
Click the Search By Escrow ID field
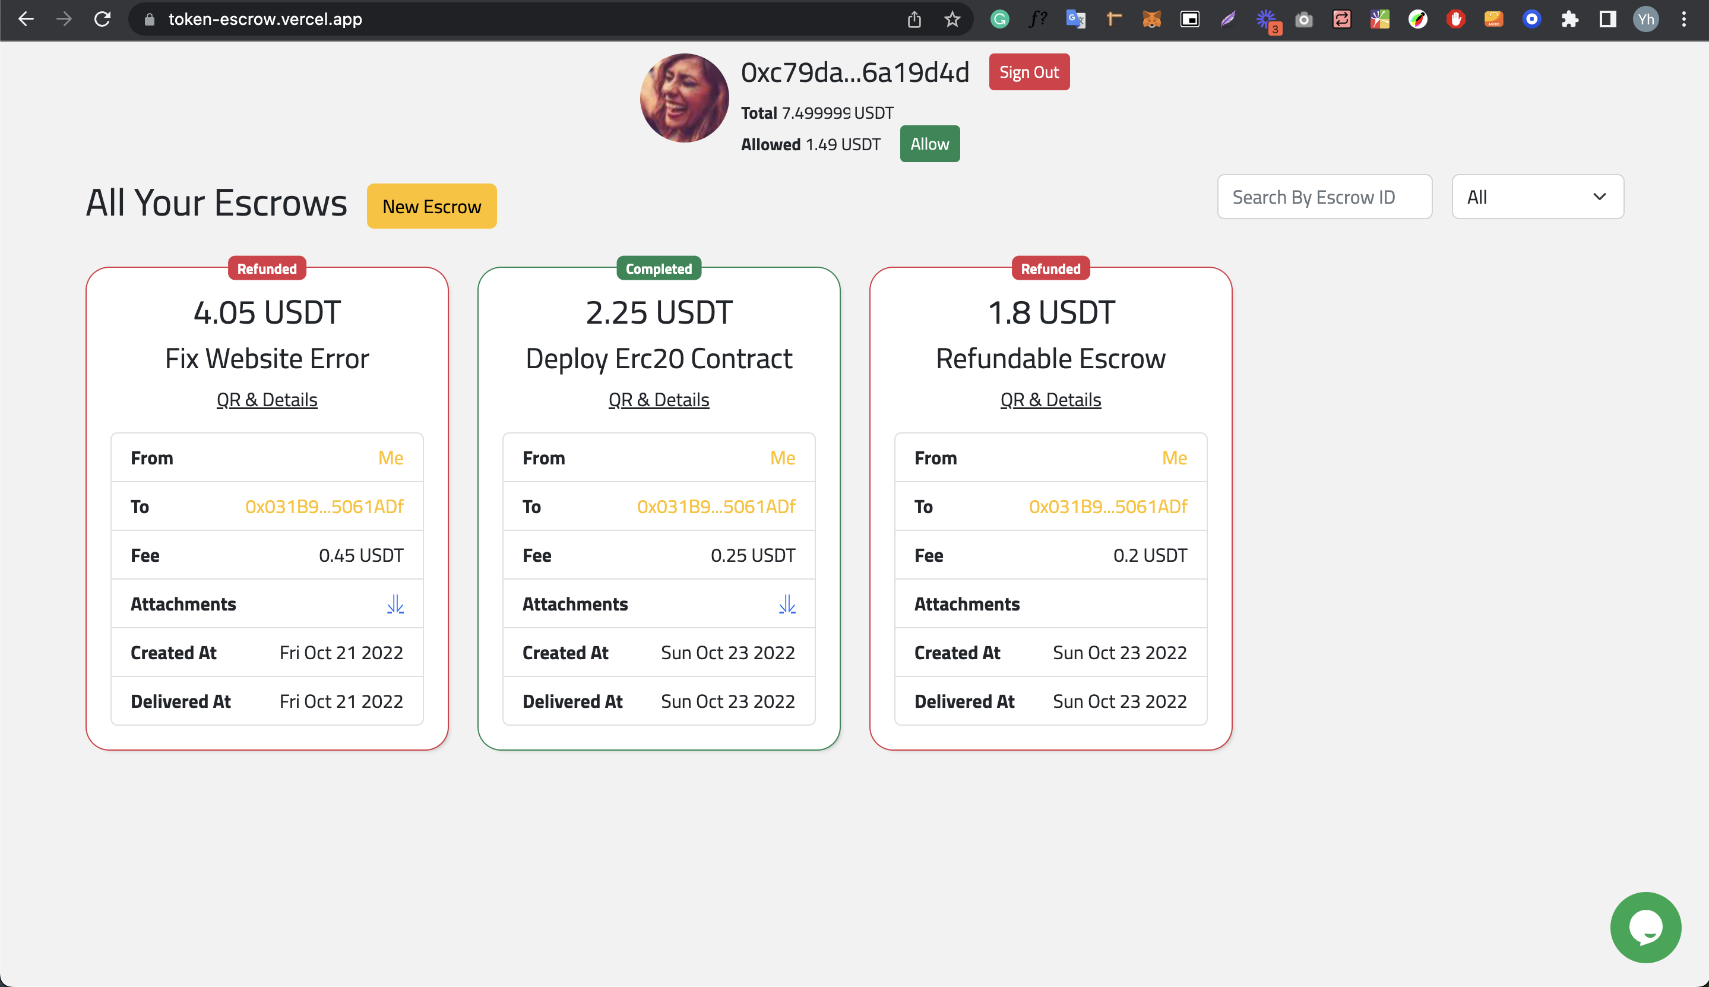pyautogui.click(x=1324, y=197)
